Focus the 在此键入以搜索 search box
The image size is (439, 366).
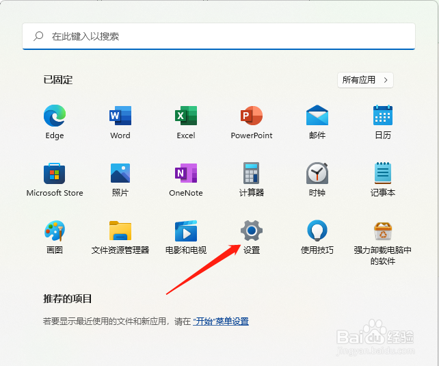click(219, 36)
